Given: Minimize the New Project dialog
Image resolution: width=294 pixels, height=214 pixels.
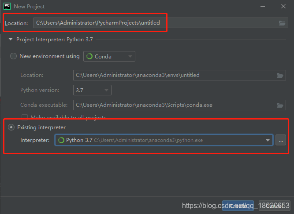Looking at the screenshot, I should click(263, 6).
